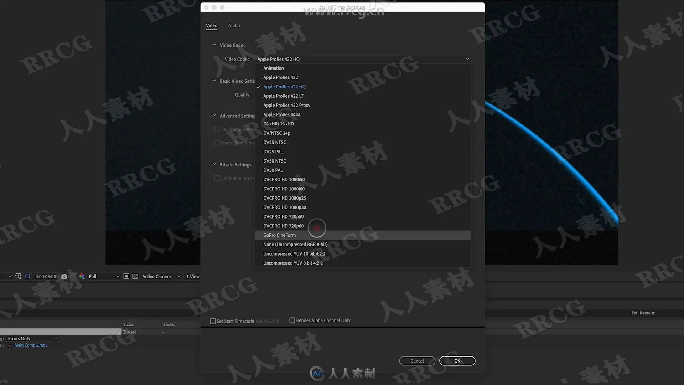Open the Active Camera view dropdown
This screenshot has width=684, height=385.
pyautogui.click(x=161, y=276)
